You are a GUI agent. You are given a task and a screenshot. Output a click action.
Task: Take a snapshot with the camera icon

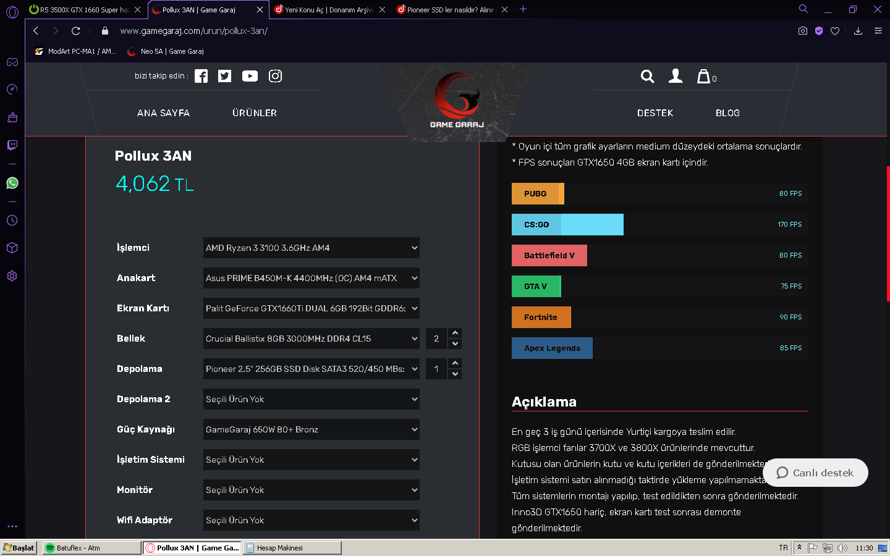point(803,31)
